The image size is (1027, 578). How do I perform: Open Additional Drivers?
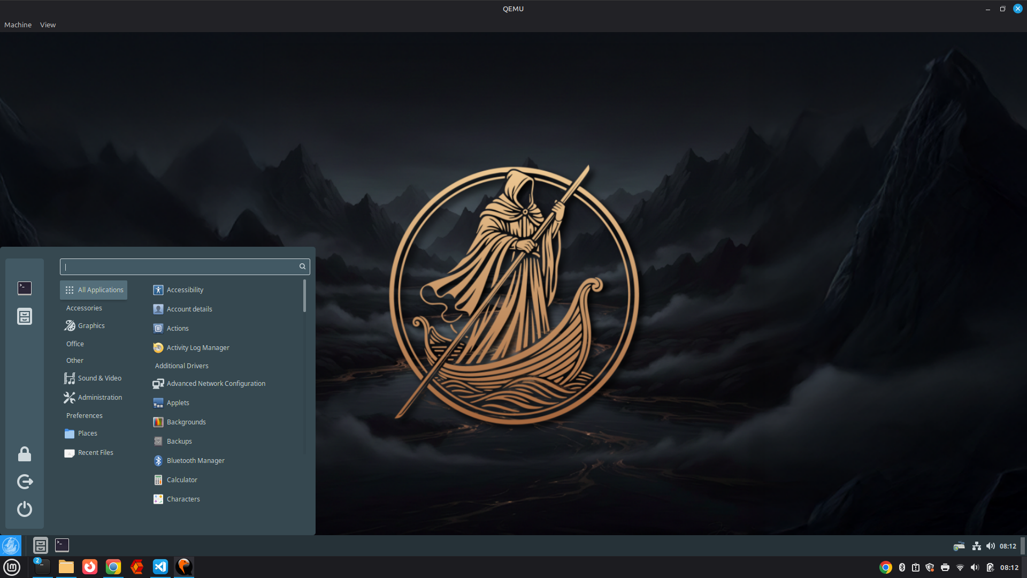click(x=181, y=366)
